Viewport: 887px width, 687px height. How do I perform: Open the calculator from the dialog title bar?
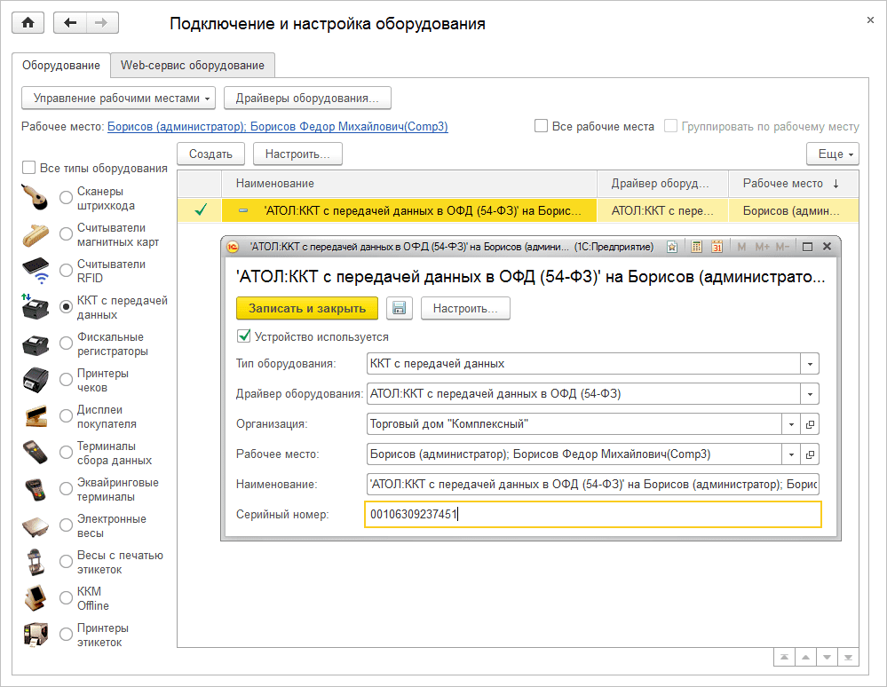click(x=697, y=246)
